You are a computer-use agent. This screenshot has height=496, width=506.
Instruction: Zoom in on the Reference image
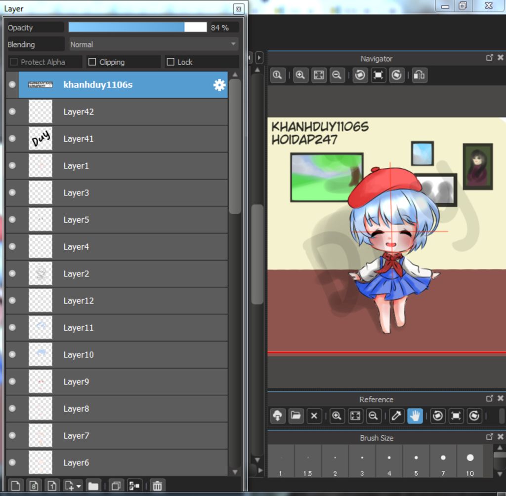tap(337, 416)
